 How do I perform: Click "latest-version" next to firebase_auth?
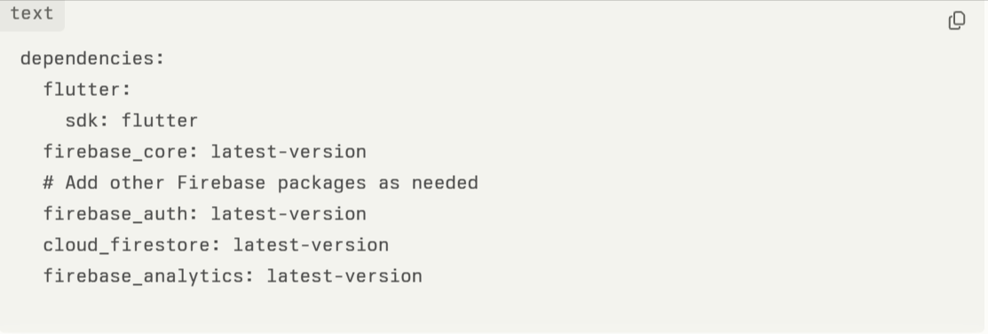click(288, 213)
